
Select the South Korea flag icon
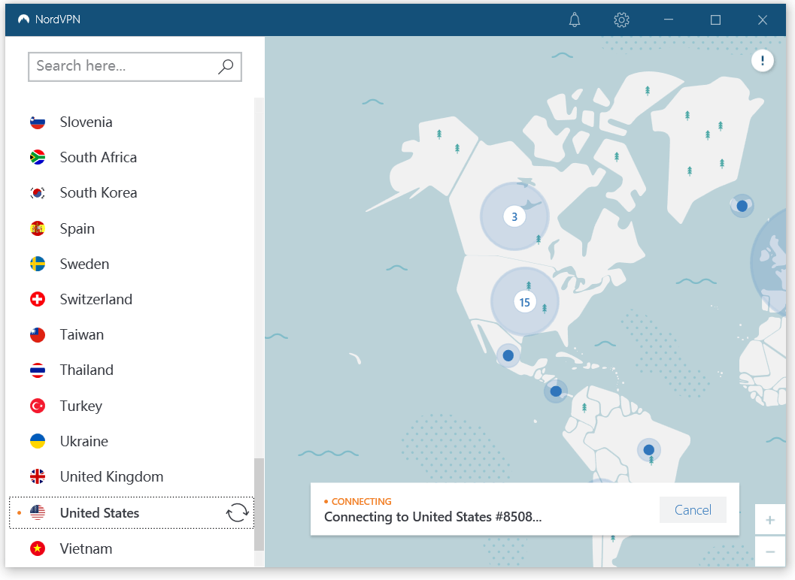pyautogui.click(x=38, y=193)
